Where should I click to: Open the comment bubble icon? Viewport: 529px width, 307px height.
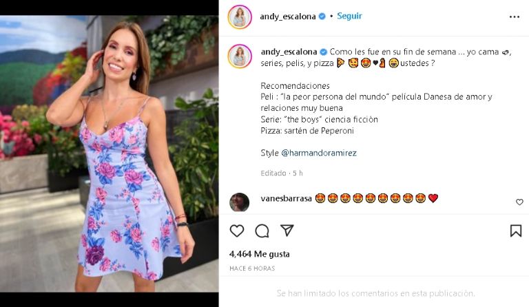click(x=262, y=231)
